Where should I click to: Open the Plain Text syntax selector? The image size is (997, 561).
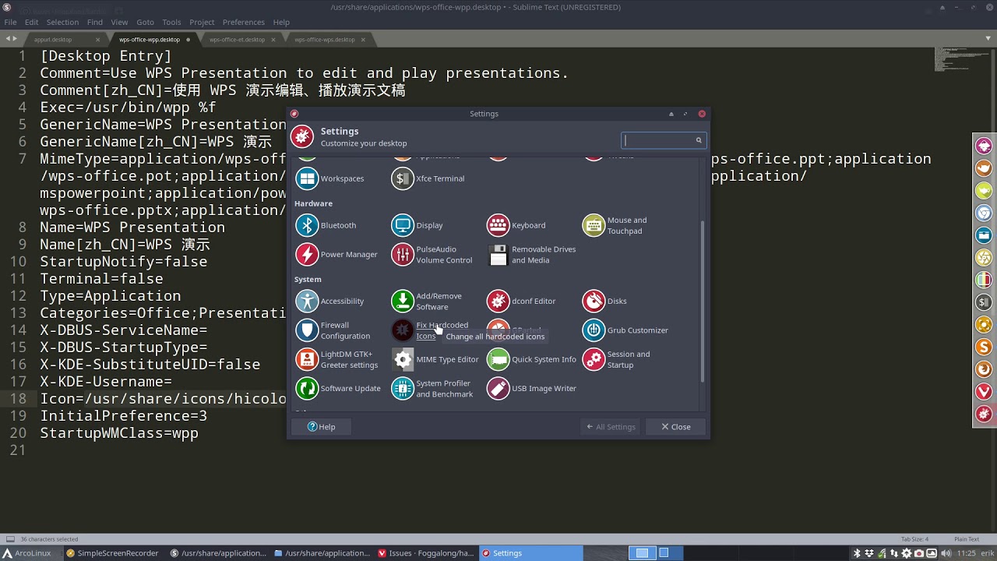click(x=967, y=538)
